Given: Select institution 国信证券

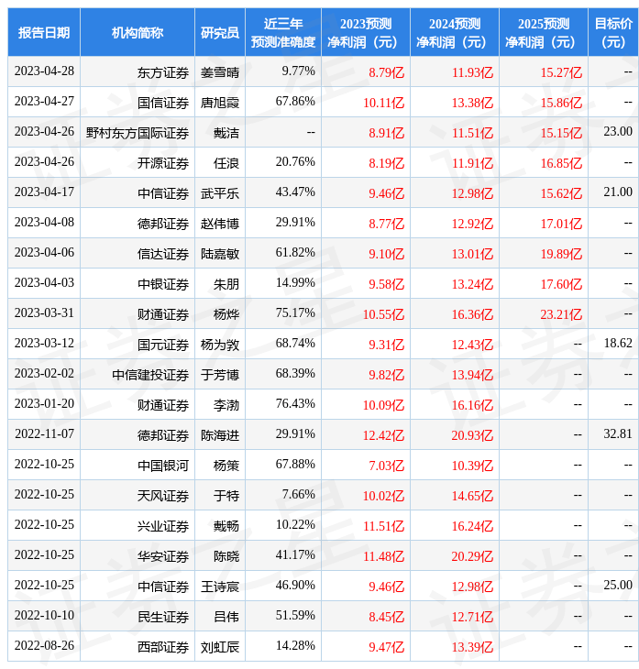Looking at the screenshot, I should tap(162, 103).
